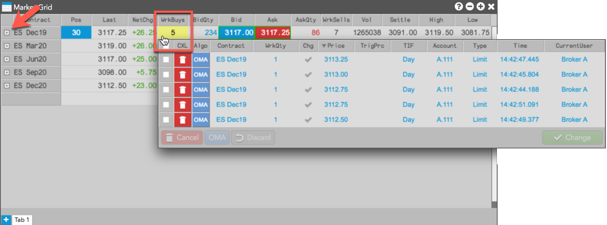Click the Type Limit for order timed 14:42:44.188
The image size is (607, 225).
click(480, 90)
